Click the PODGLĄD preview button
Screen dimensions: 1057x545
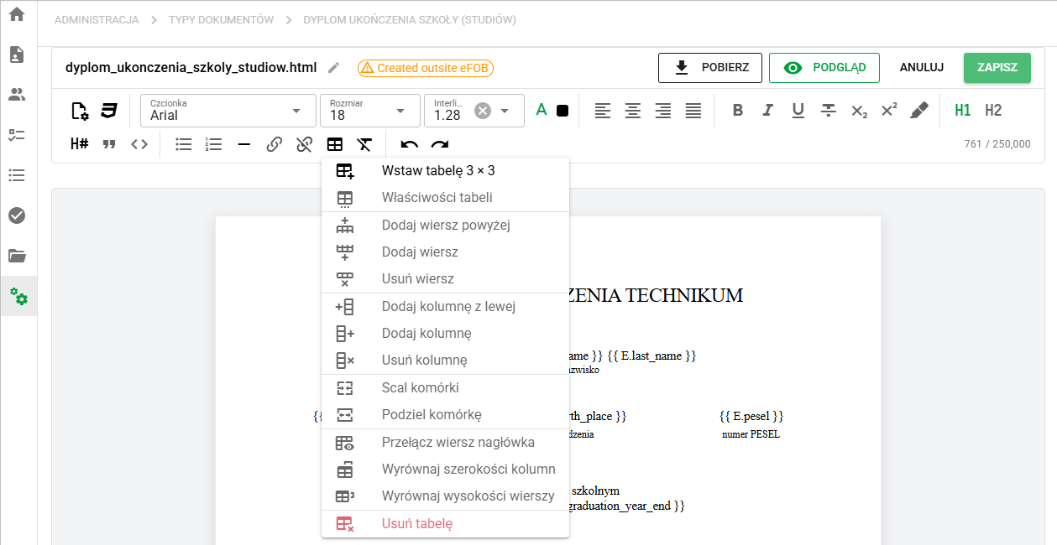pyautogui.click(x=824, y=68)
